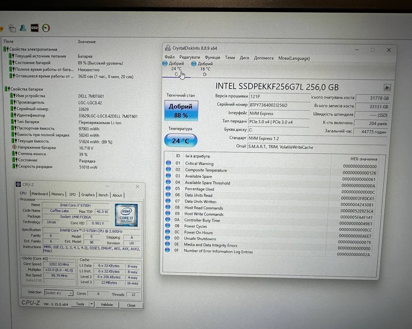Click the report checklist toolbar icon
412x329 pixels.
coord(12,29)
